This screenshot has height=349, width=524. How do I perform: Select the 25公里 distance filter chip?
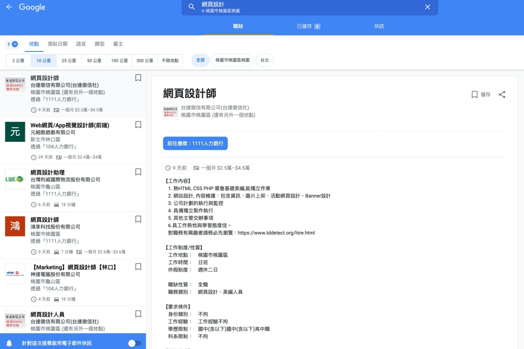(x=69, y=60)
